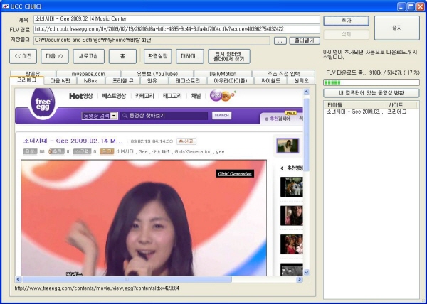Screen dimensions: 427x304
Task: Click the orange 태그 badge
Action: pyautogui.click(x=107, y=151)
